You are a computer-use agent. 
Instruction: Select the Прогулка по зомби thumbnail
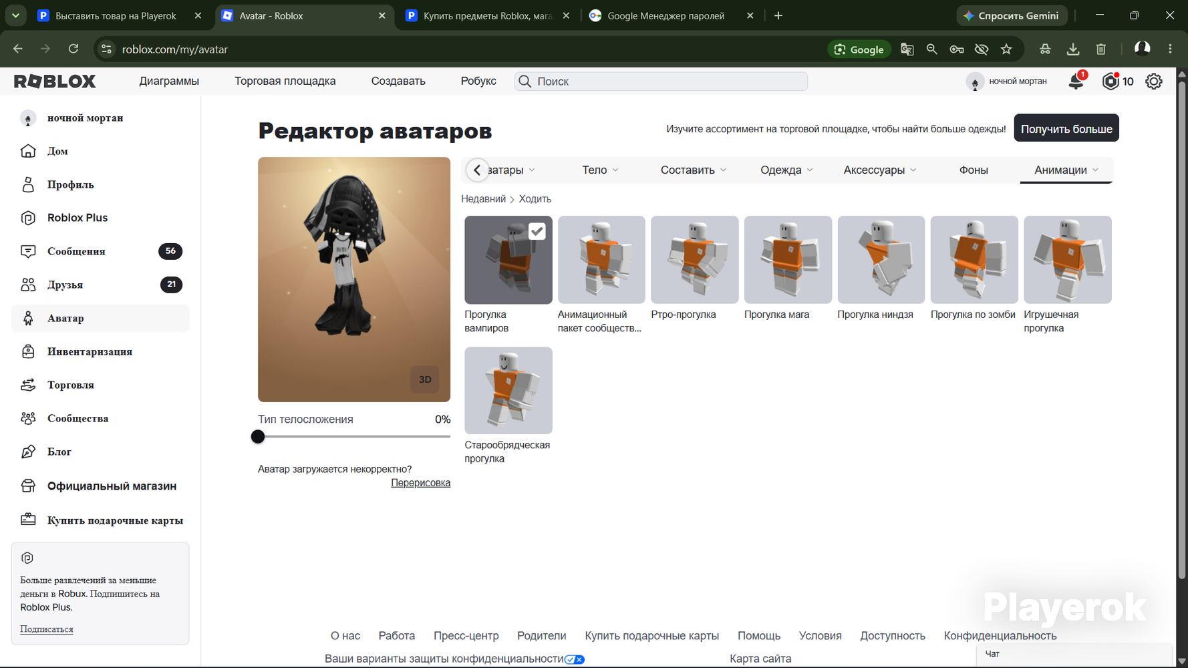(x=974, y=260)
